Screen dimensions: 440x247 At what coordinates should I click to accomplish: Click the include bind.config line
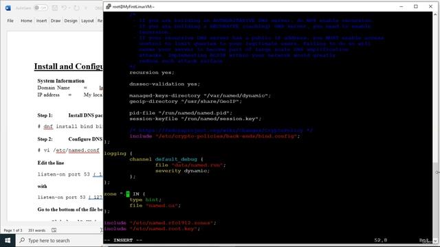tap(214, 136)
